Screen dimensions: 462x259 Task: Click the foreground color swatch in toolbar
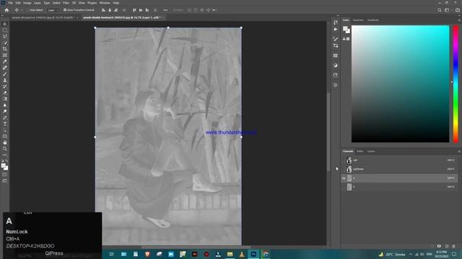[x=4, y=166]
